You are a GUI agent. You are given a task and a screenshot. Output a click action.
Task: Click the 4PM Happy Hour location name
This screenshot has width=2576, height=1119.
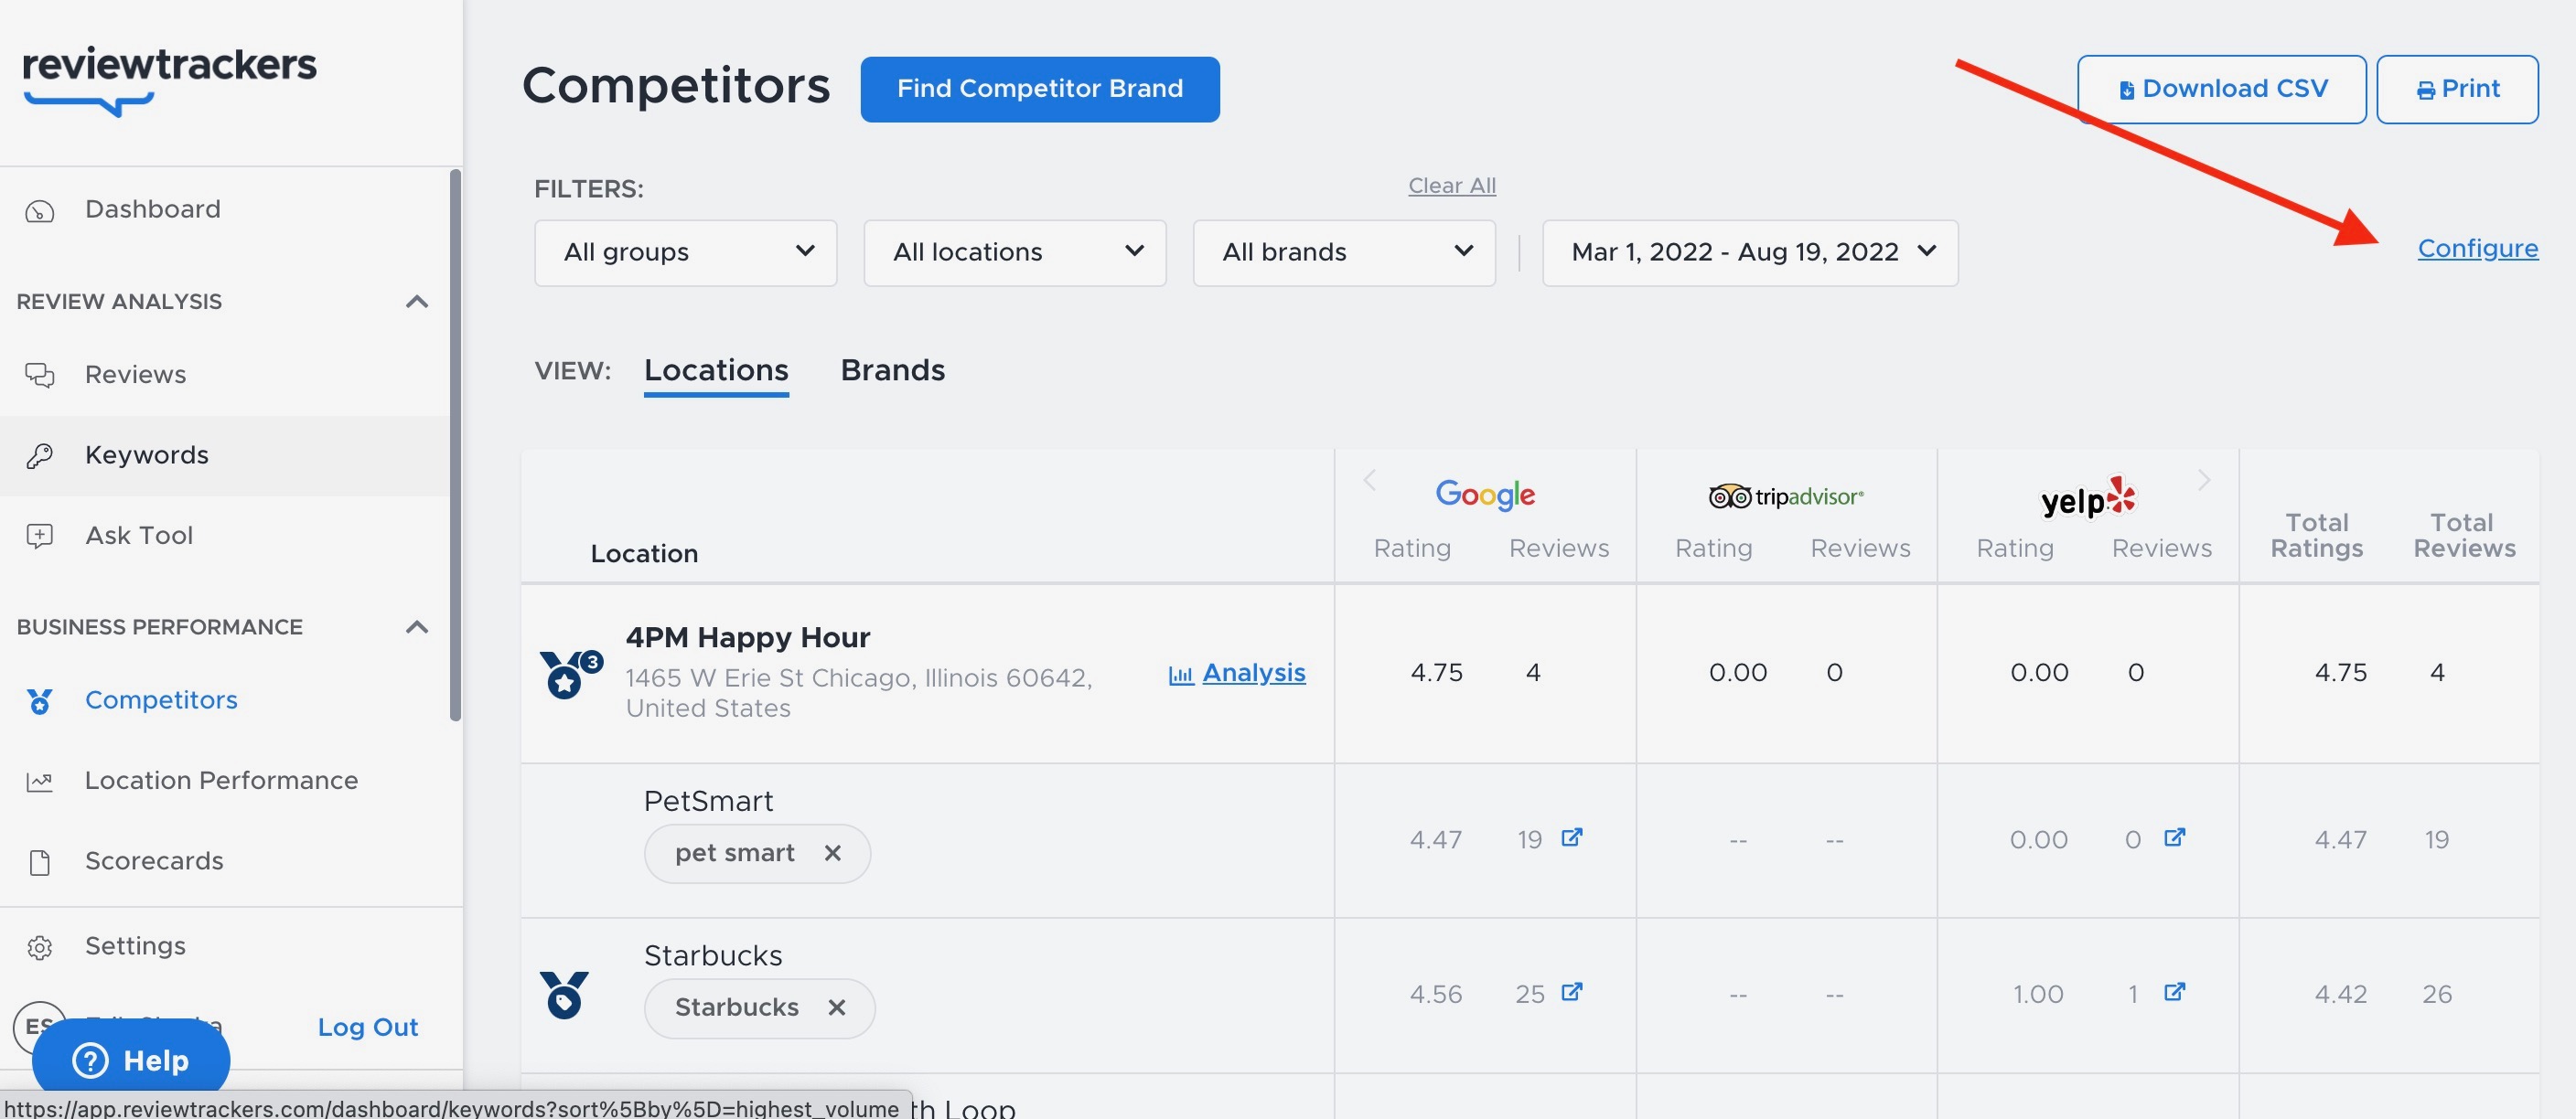click(748, 637)
